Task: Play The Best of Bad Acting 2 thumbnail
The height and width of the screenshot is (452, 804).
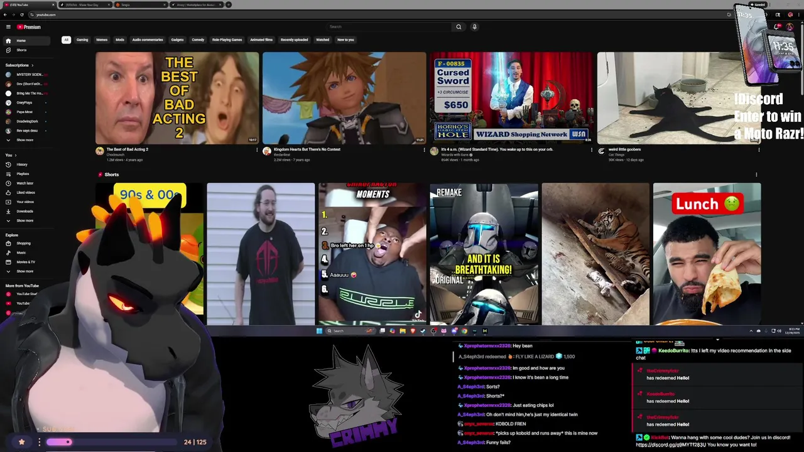Action: point(177,98)
